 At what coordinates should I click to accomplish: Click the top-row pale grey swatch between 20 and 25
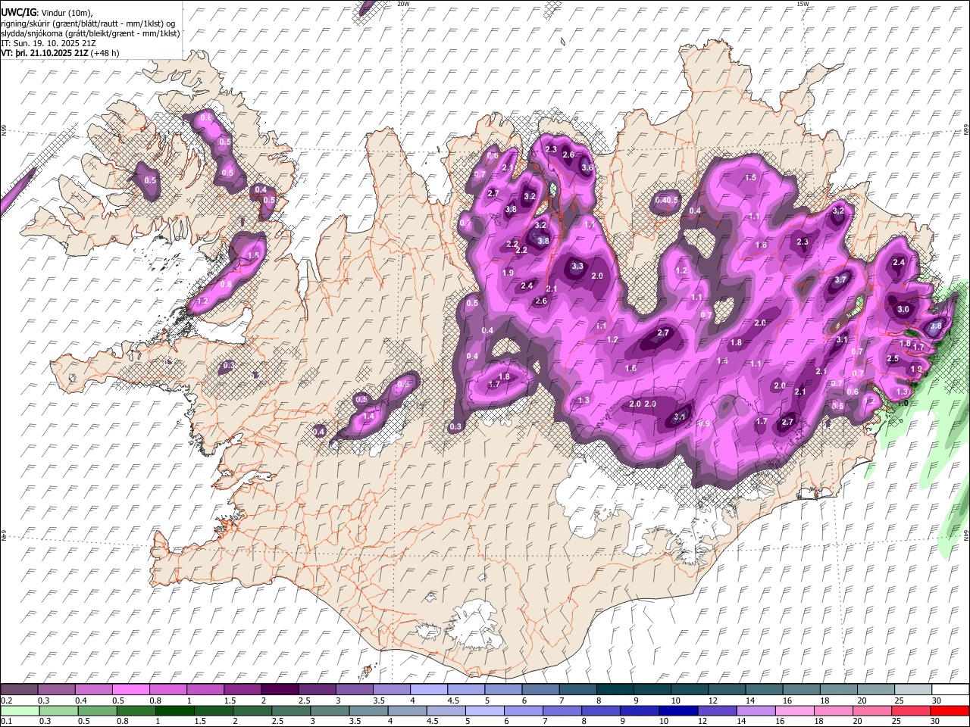[875, 689]
